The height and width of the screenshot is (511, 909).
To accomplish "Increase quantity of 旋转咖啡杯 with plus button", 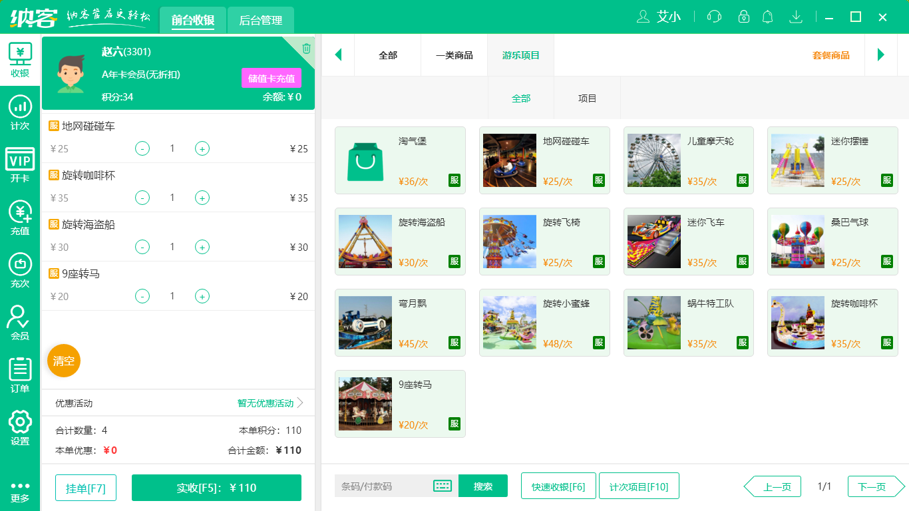I will click(202, 198).
